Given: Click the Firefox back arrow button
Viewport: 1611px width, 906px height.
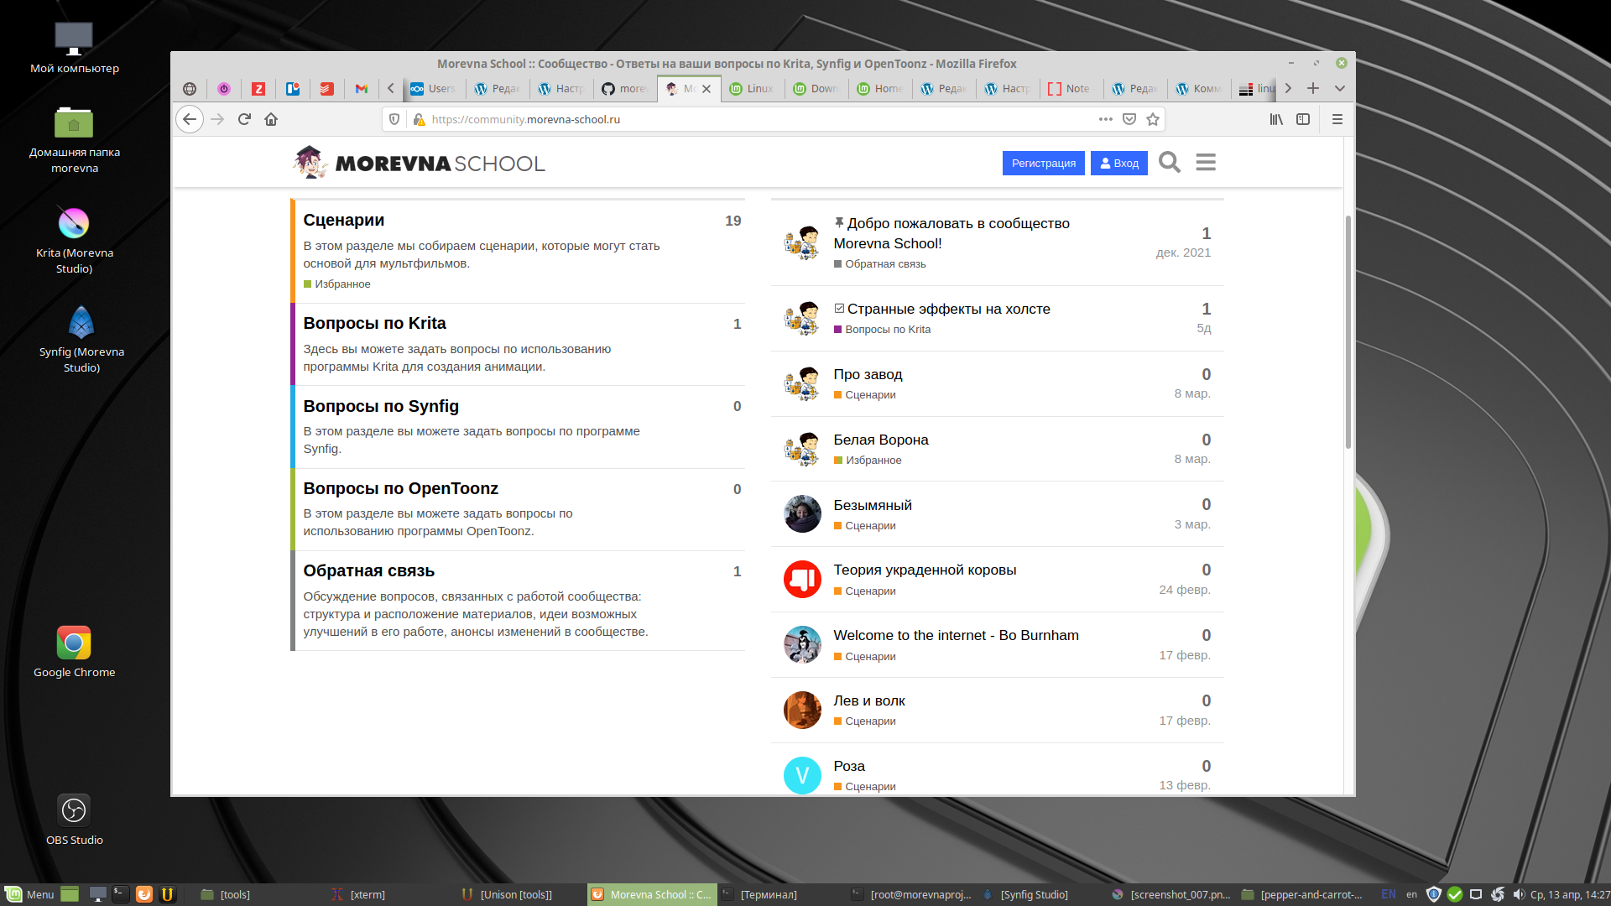Looking at the screenshot, I should click(x=190, y=119).
